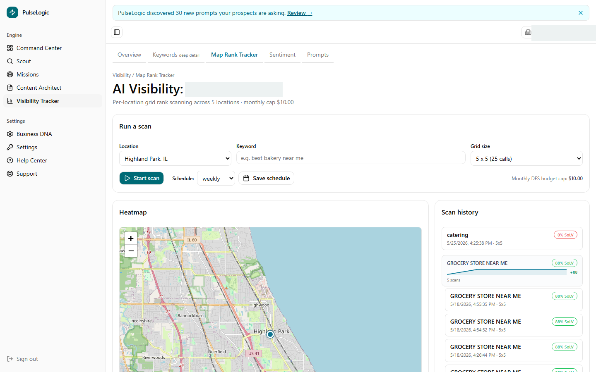Toggle the sidebar panel icon
Viewport: 596px width, 372px height.
pyautogui.click(x=117, y=32)
